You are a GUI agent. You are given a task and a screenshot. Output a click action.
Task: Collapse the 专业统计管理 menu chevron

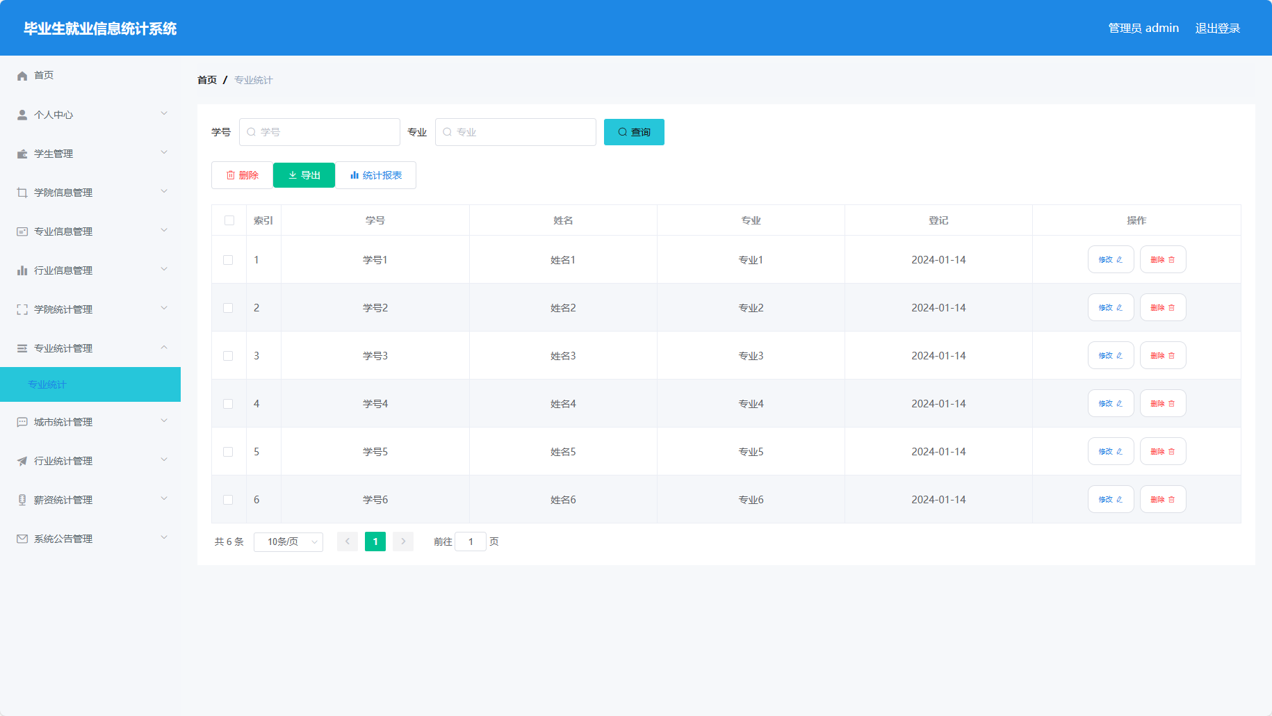click(164, 347)
